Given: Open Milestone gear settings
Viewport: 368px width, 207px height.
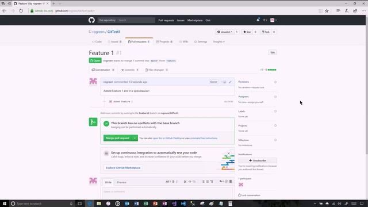Looking at the screenshot, I should coord(275,140).
